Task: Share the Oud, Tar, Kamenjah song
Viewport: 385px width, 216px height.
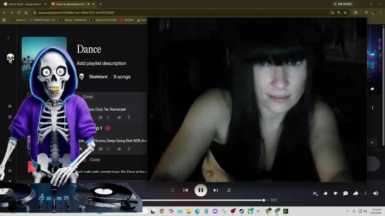Action: pyautogui.click(x=119, y=118)
